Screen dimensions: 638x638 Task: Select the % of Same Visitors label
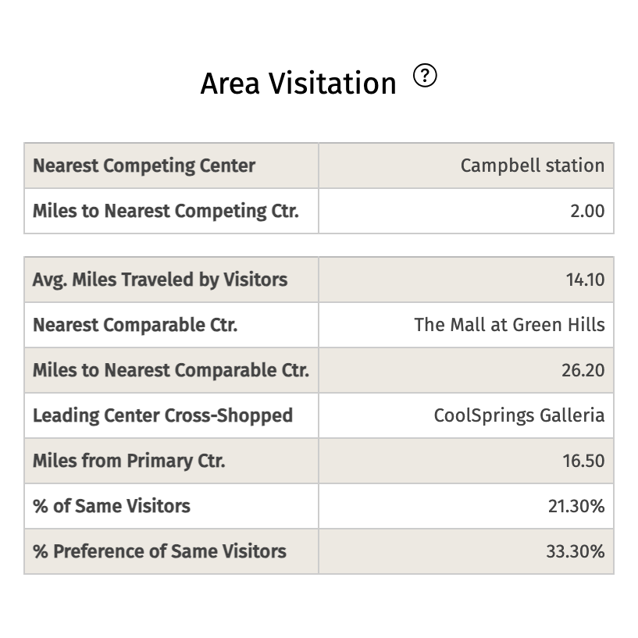point(112,506)
